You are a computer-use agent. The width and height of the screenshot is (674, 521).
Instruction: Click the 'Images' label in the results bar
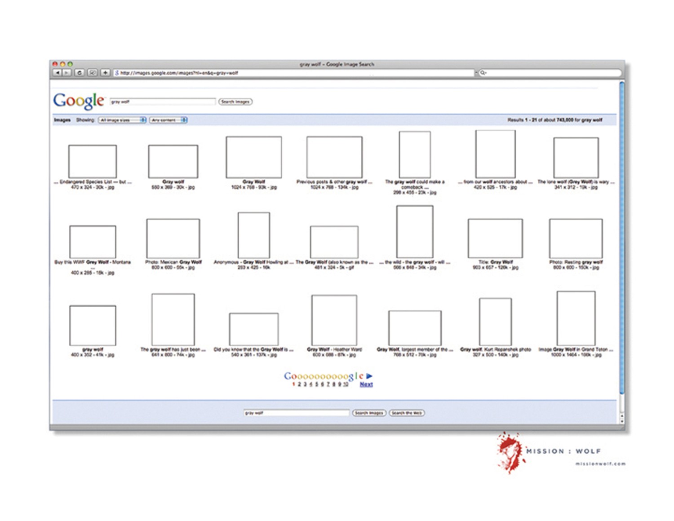62,120
